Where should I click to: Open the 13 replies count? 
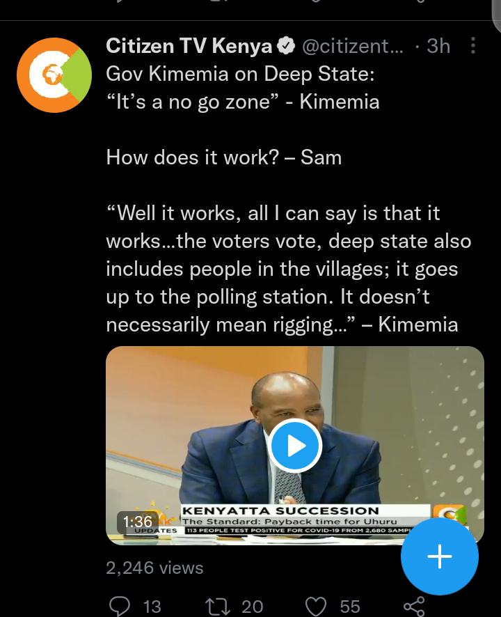[x=152, y=607]
